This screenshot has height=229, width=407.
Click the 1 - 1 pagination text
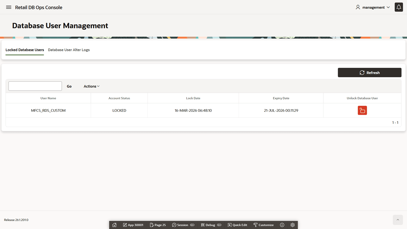point(395,123)
